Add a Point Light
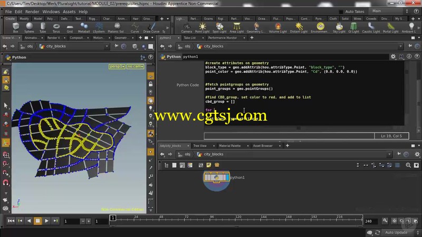The width and height of the screenshot is (422, 237). tap(202, 28)
